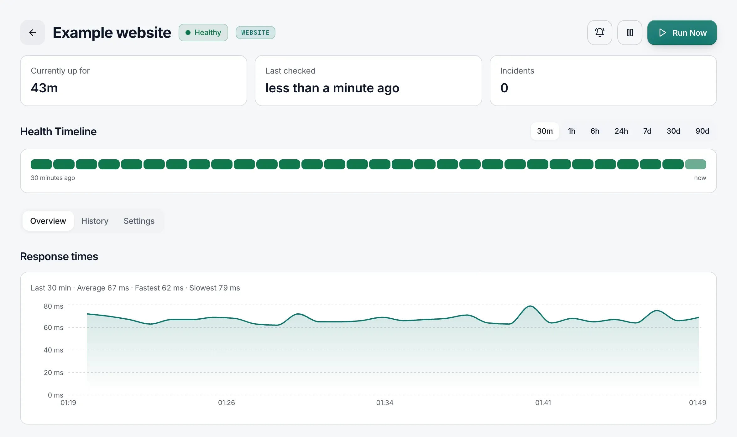Click the 20 ms axis label
The image size is (737, 437).
[x=53, y=373]
